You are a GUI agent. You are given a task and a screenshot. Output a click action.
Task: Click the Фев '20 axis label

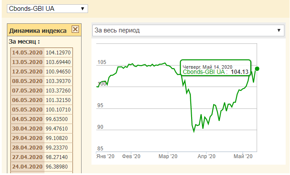point(131,156)
